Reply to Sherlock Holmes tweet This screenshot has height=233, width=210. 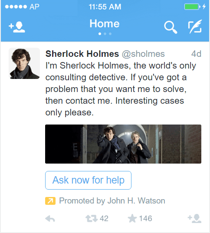point(50,219)
